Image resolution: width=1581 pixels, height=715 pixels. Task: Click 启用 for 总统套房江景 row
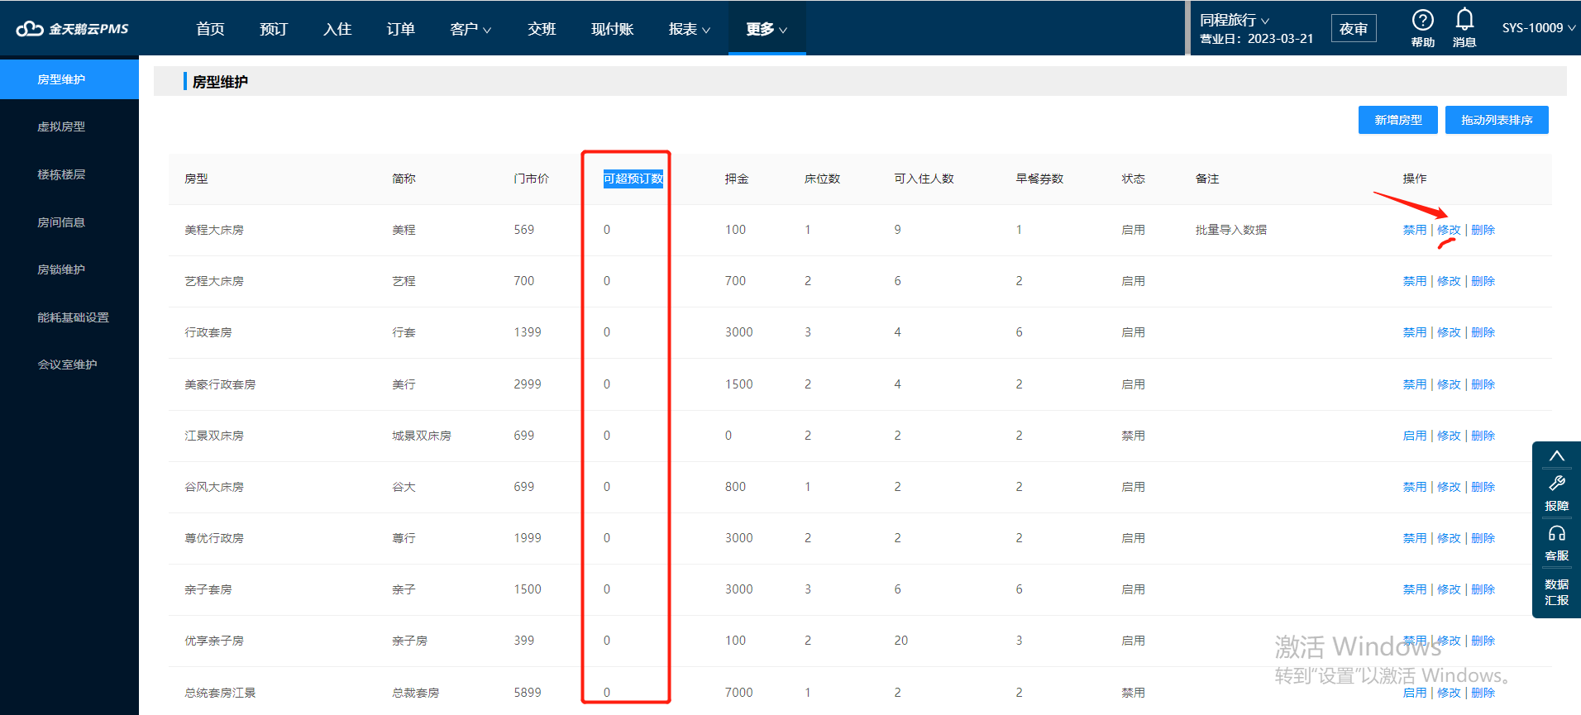click(x=1415, y=693)
